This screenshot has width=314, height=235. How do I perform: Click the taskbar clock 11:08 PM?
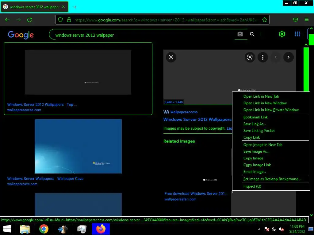297,226
